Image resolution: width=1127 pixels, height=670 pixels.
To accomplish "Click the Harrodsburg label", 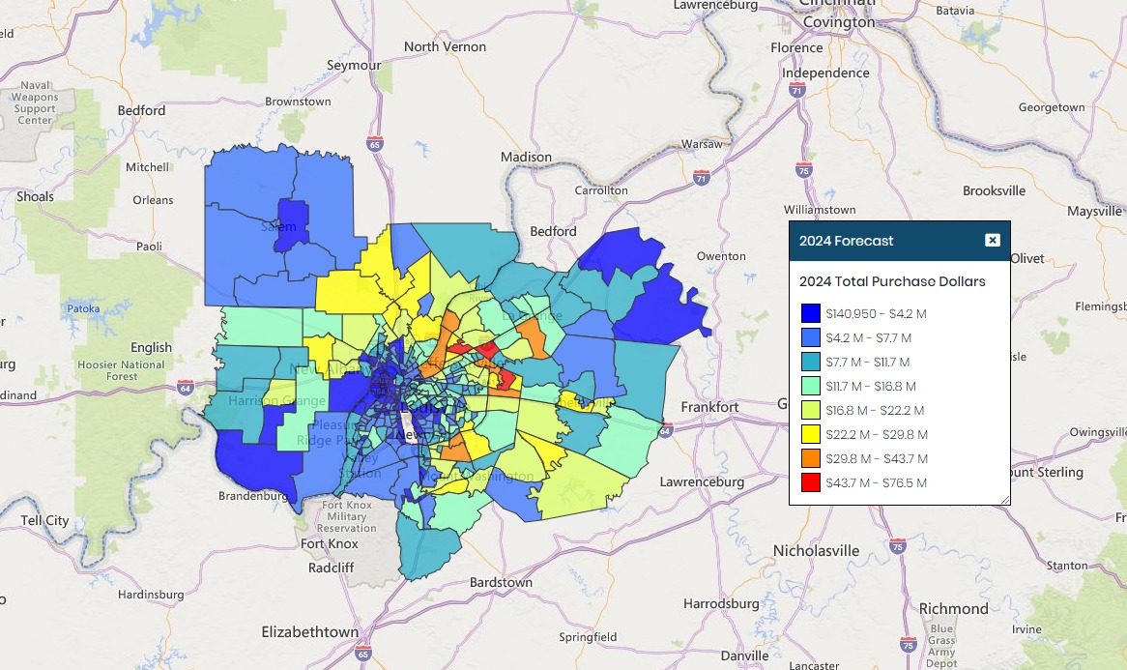I will tap(721, 604).
